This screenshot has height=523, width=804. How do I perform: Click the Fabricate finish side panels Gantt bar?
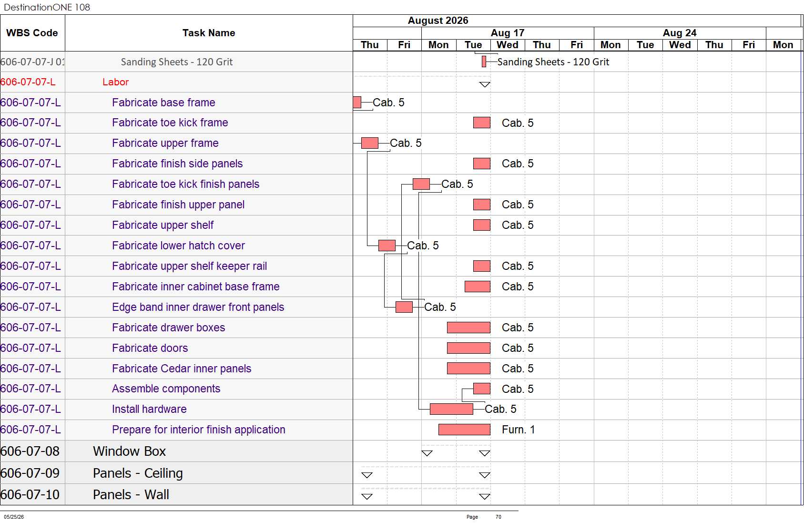[x=482, y=164]
